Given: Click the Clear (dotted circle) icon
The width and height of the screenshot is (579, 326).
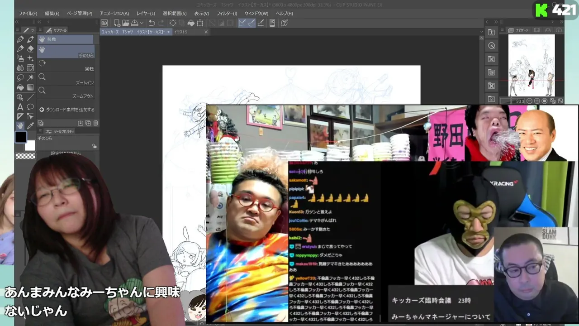Looking at the screenshot, I should point(173,23).
